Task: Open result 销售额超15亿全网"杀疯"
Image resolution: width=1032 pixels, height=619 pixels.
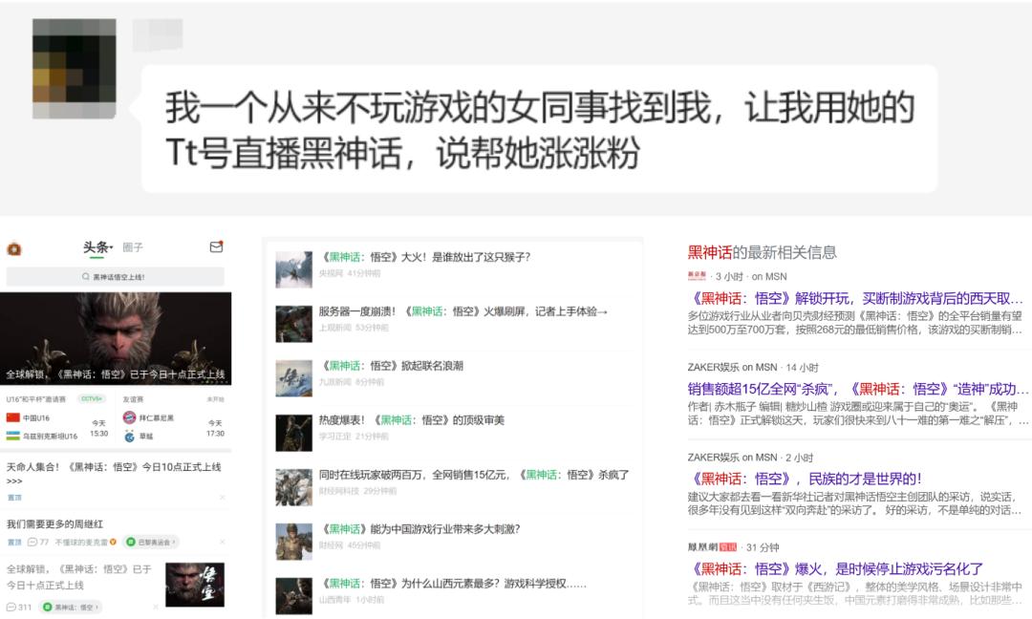Action: point(857,389)
